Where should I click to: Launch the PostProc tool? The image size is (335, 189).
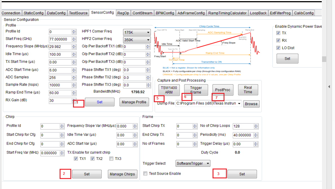point(222,90)
